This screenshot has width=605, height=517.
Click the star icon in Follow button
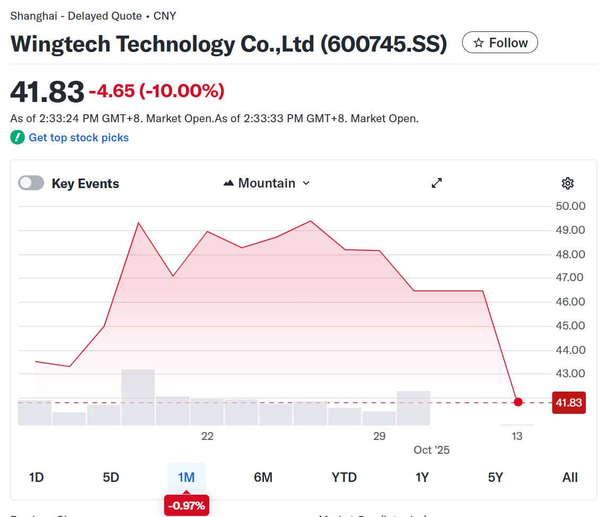click(479, 43)
